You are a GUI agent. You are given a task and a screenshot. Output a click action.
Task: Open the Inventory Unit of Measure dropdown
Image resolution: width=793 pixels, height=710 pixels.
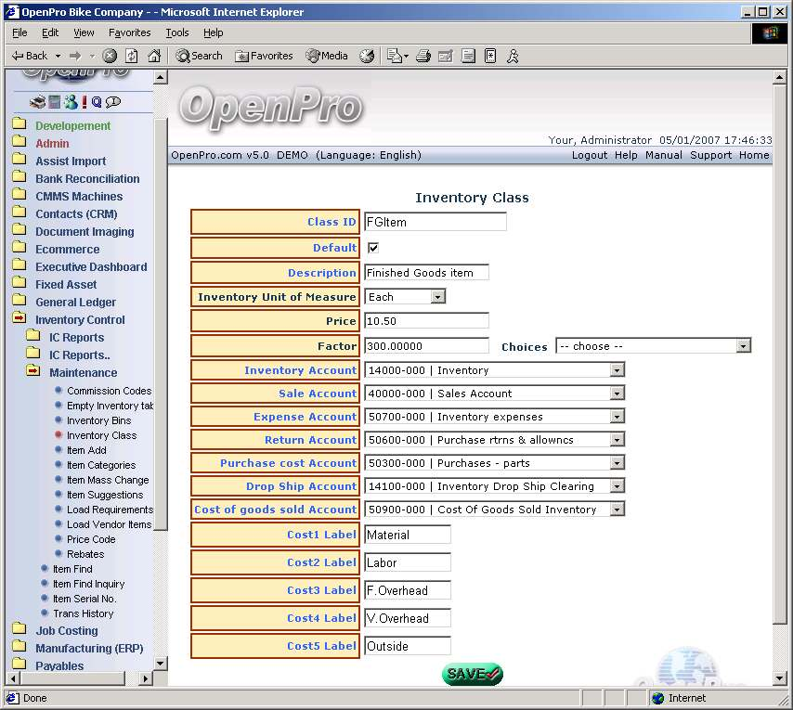coord(437,297)
